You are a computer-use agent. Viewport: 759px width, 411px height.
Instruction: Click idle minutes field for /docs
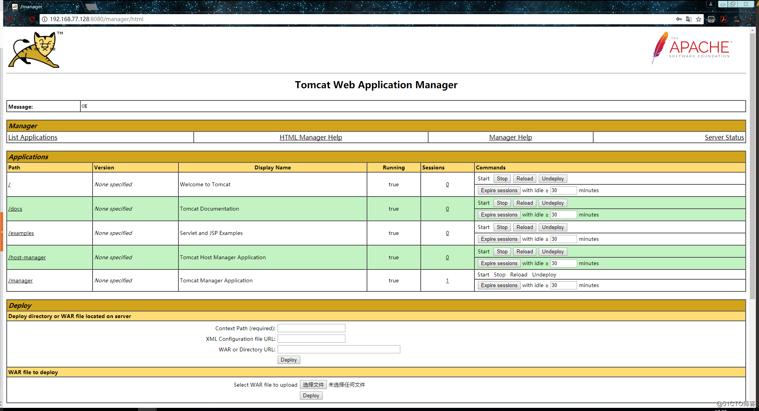563,215
